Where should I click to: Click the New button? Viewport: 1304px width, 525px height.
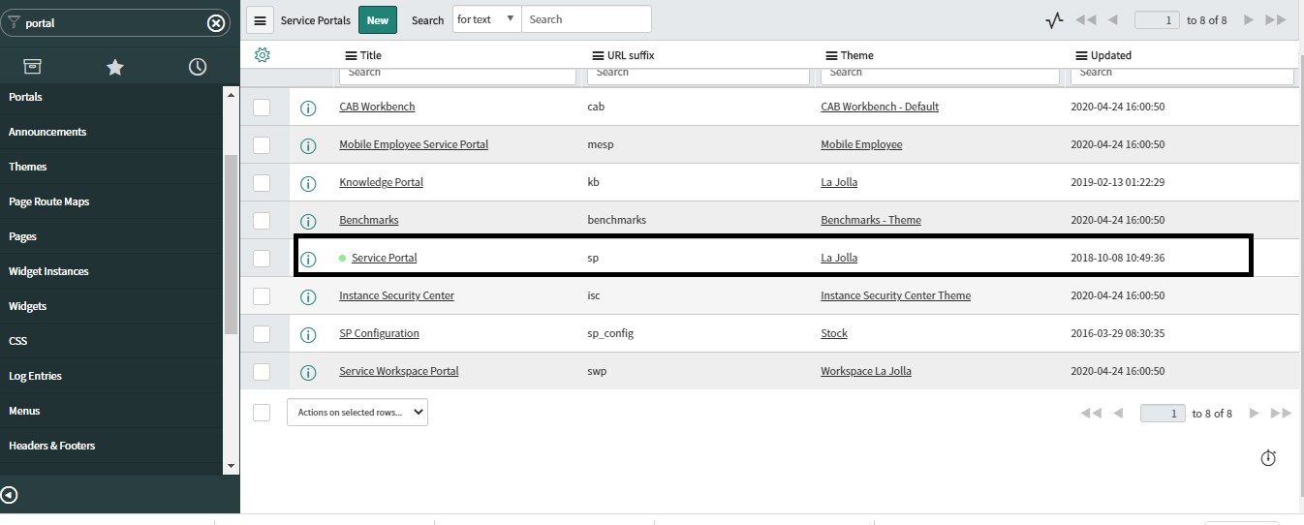click(x=378, y=19)
